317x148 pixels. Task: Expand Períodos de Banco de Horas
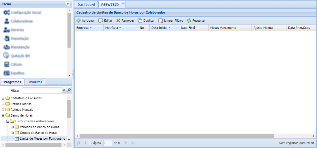tap(12, 127)
